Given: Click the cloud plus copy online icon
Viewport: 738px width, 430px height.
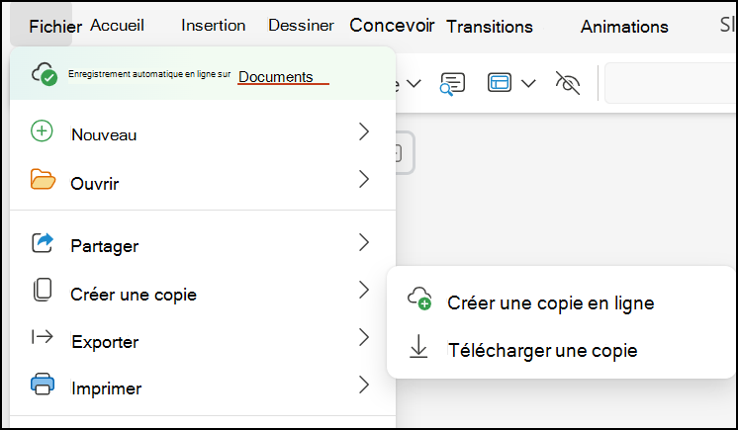Looking at the screenshot, I should pos(419,299).
